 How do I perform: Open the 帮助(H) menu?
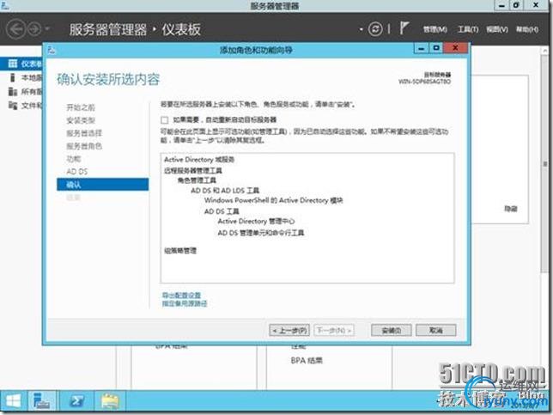click(527, 29)
